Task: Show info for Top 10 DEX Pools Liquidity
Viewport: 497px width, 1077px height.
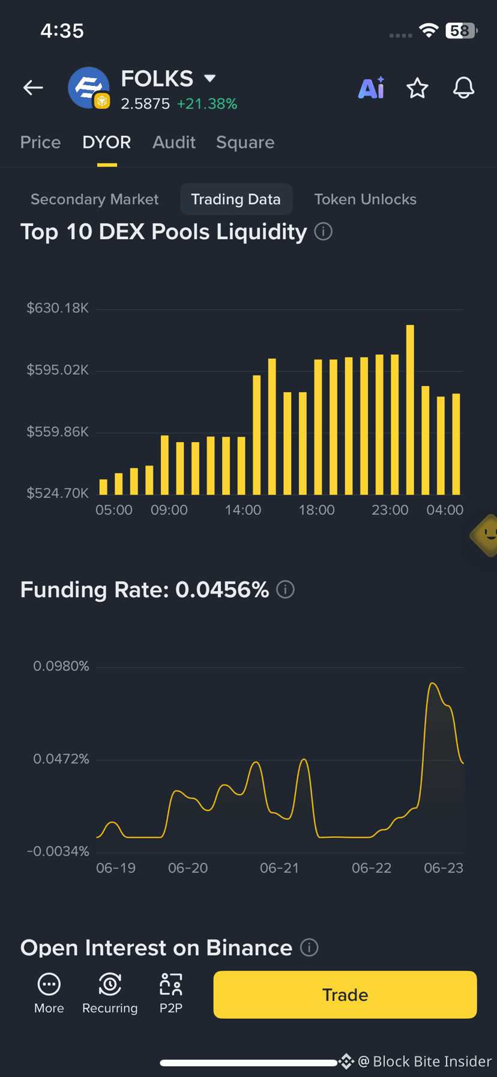Action: tap(324, 231)
